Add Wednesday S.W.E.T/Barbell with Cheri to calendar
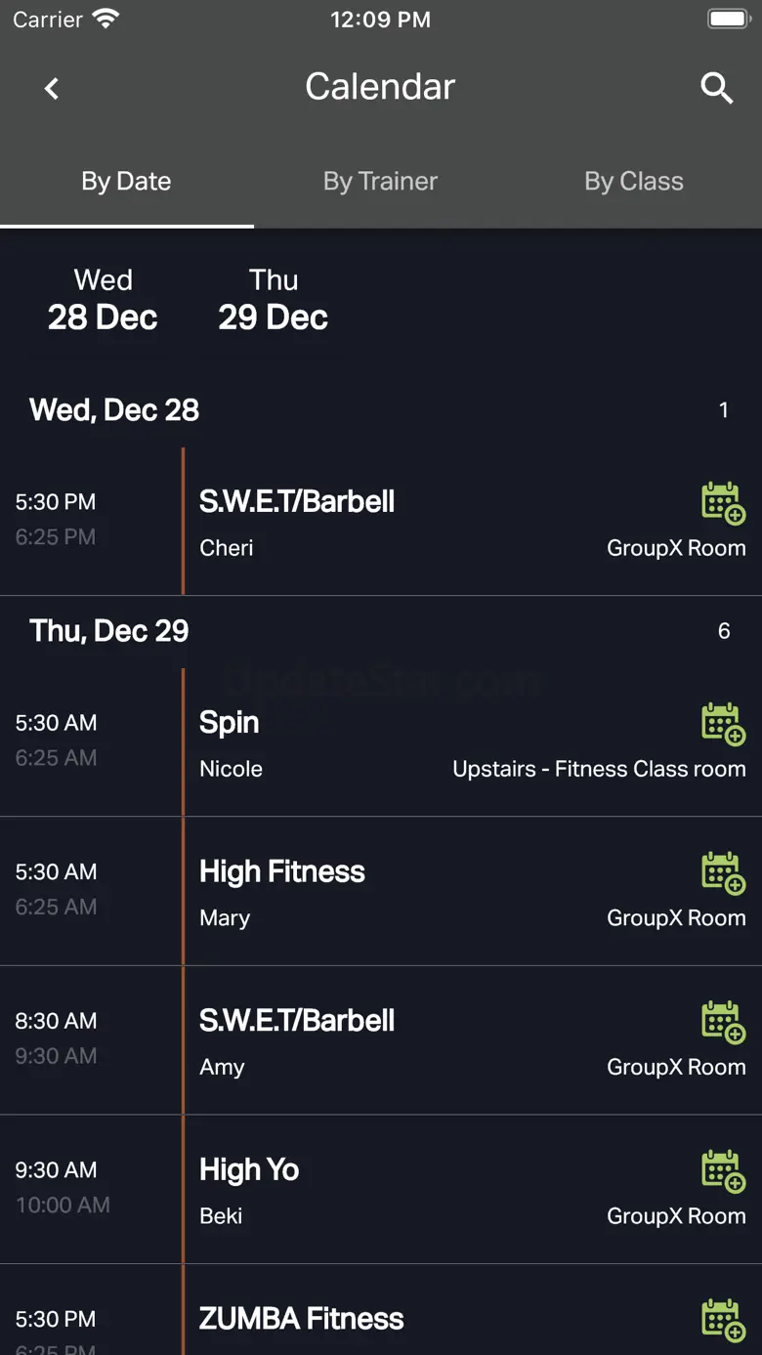762x1355 pixels. coord(723,503)
